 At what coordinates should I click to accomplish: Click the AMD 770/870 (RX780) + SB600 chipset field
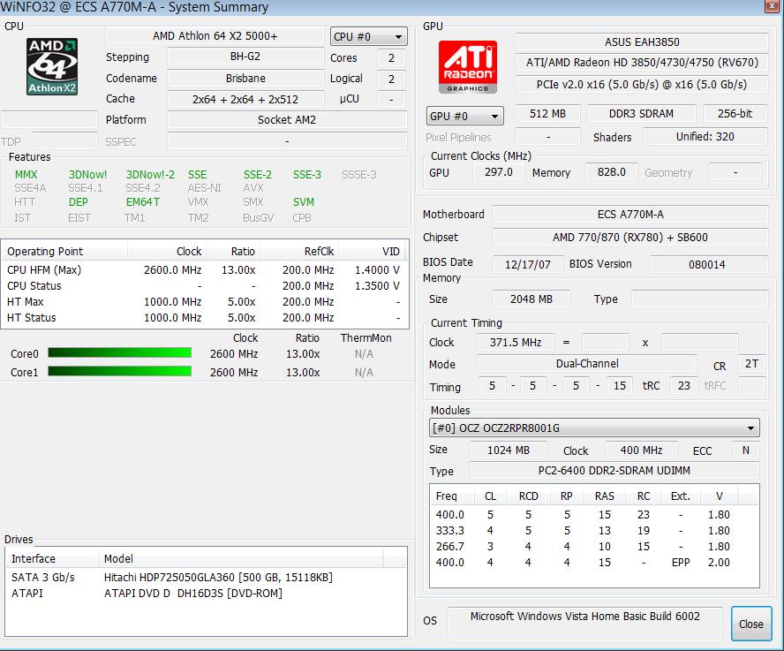click(x=630, y=238)
